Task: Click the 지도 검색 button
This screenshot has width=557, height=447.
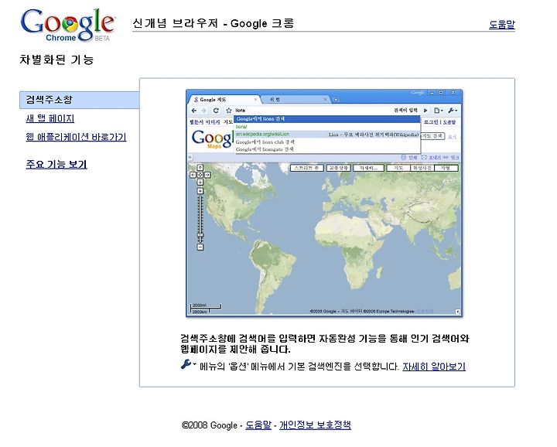Action: [x=432, y=136]
